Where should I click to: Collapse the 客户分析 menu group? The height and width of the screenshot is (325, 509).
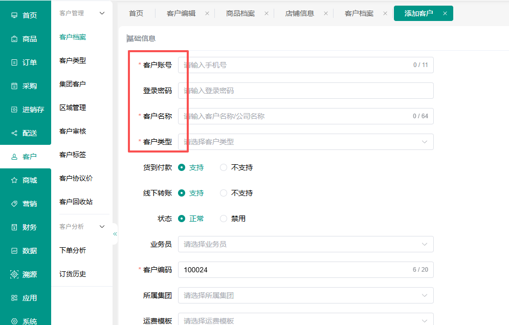[102, 227]
